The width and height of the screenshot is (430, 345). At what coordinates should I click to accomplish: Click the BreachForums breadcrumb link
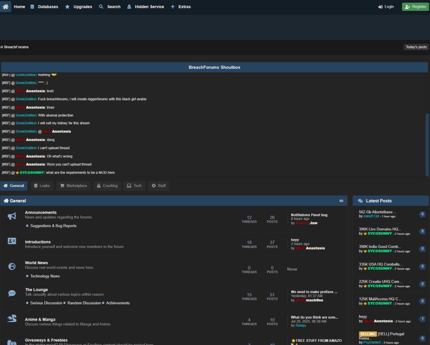16,47
